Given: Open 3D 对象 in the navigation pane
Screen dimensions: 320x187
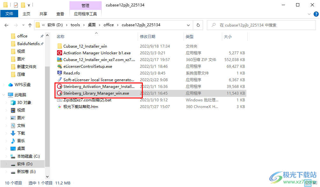Looking at the screenshot, I should click(x=24, y=103).
